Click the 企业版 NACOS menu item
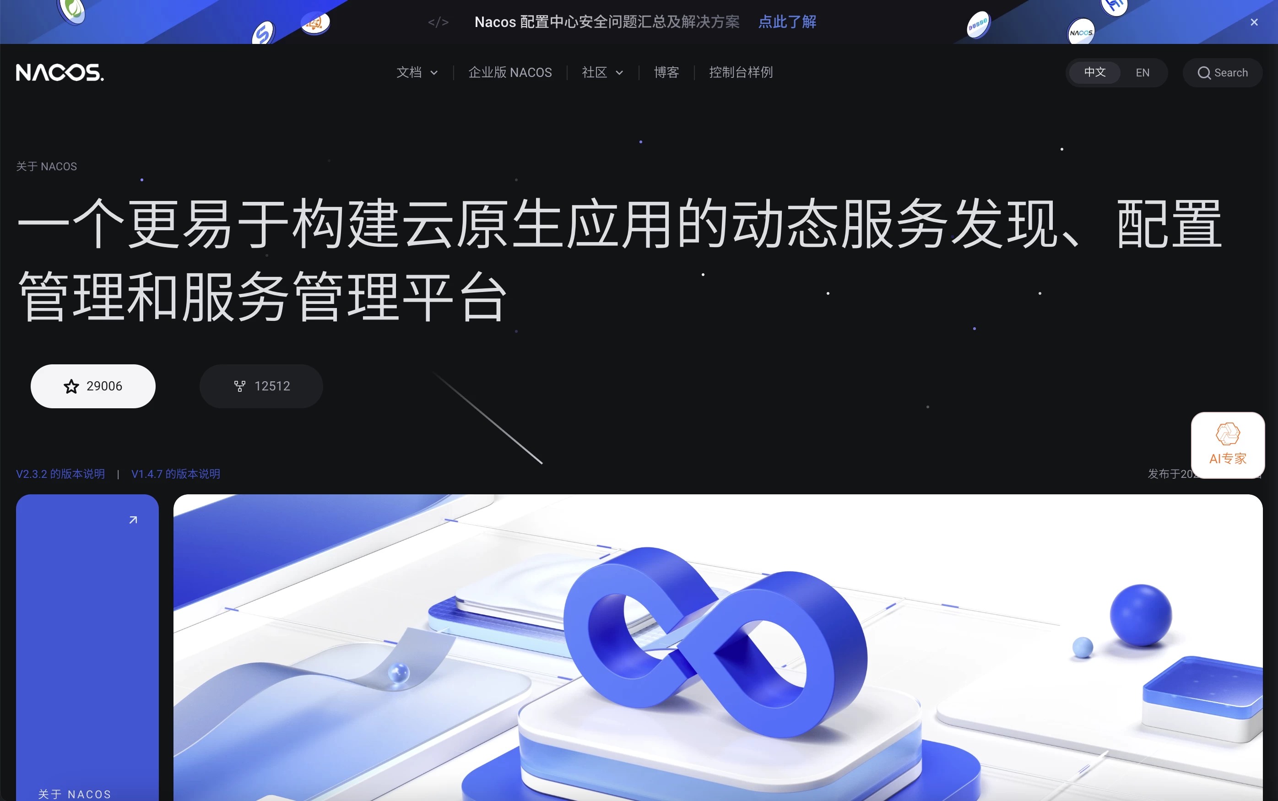 click(x=510, y=72)
